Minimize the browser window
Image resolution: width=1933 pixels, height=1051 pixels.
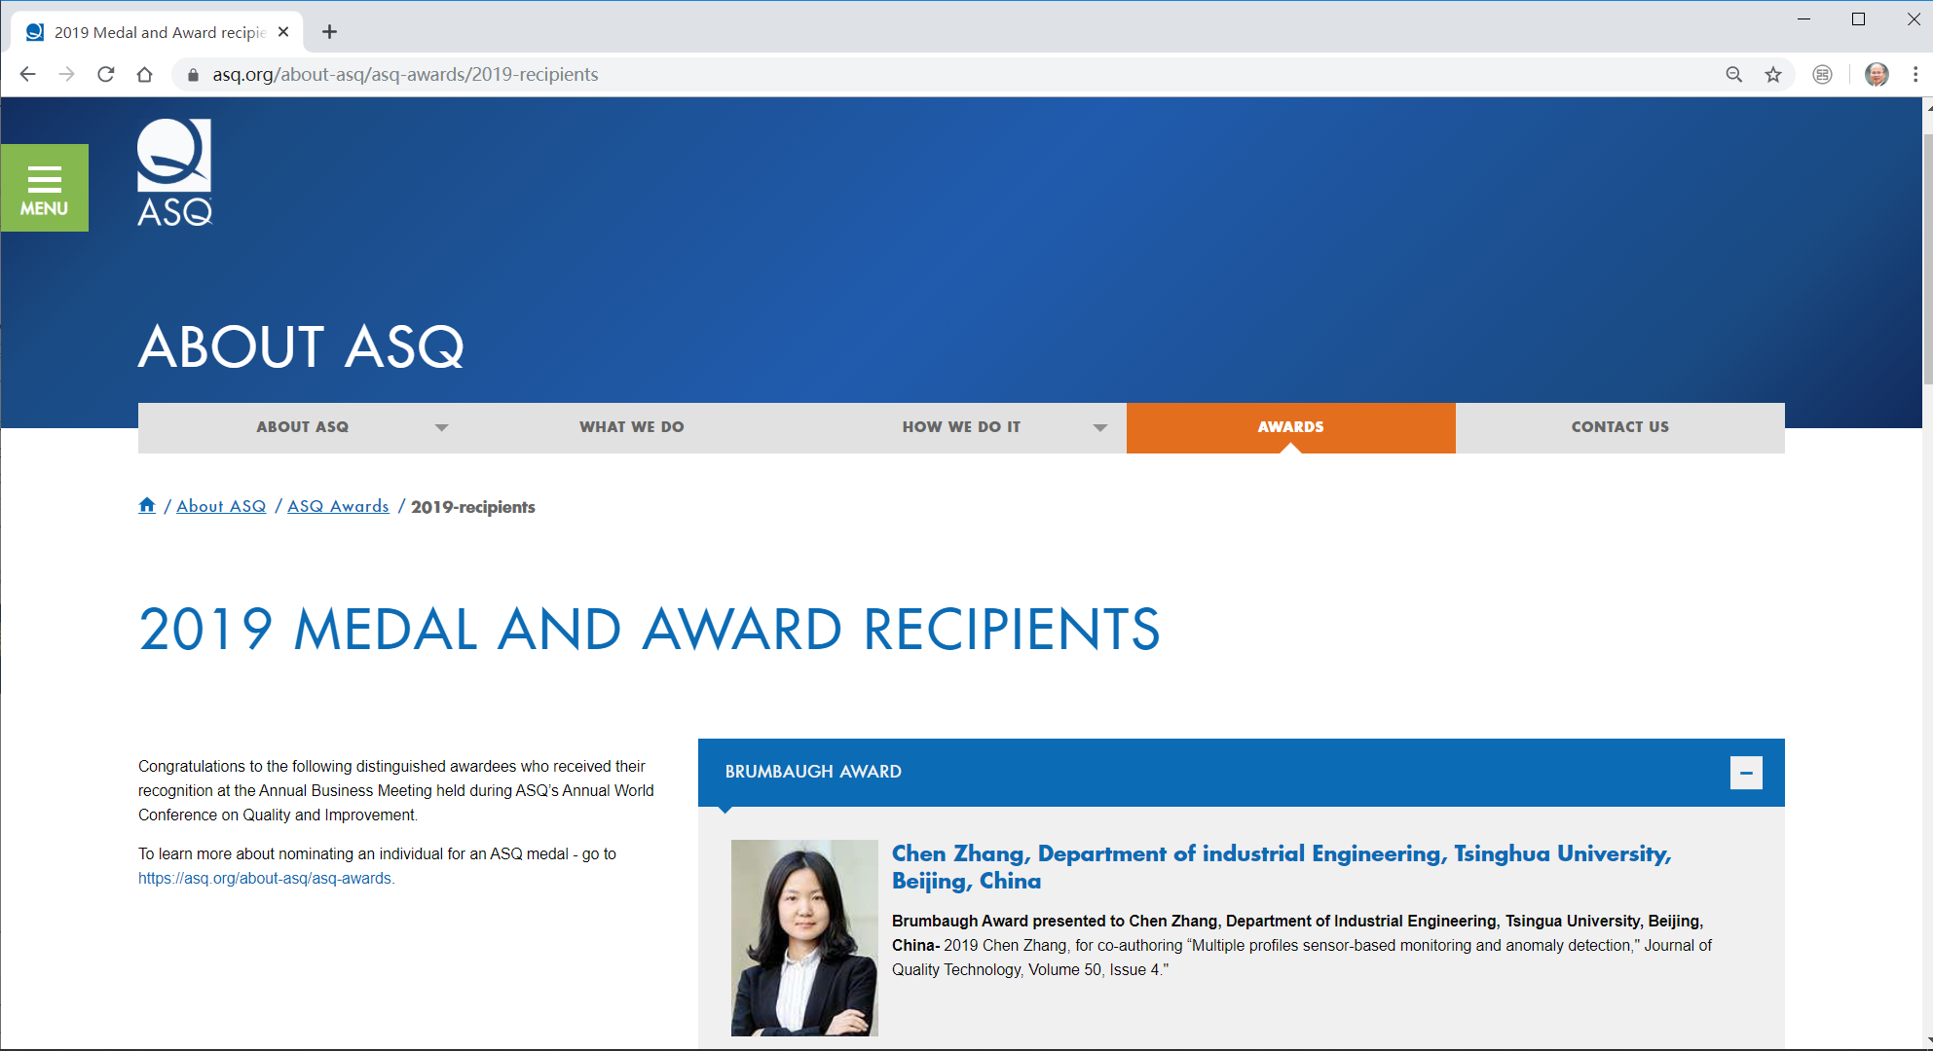[x=1803, y=19]
